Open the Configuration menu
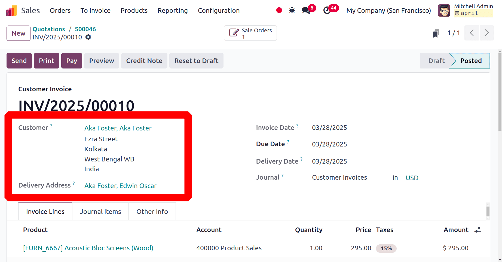 [219, 11]
